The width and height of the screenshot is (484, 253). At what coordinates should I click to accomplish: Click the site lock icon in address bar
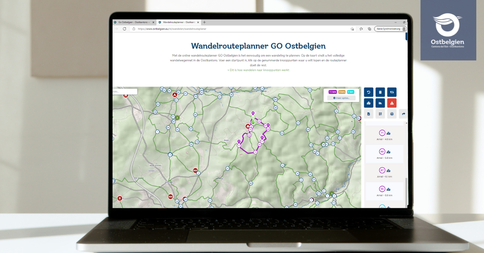click(x=134, y=29)
